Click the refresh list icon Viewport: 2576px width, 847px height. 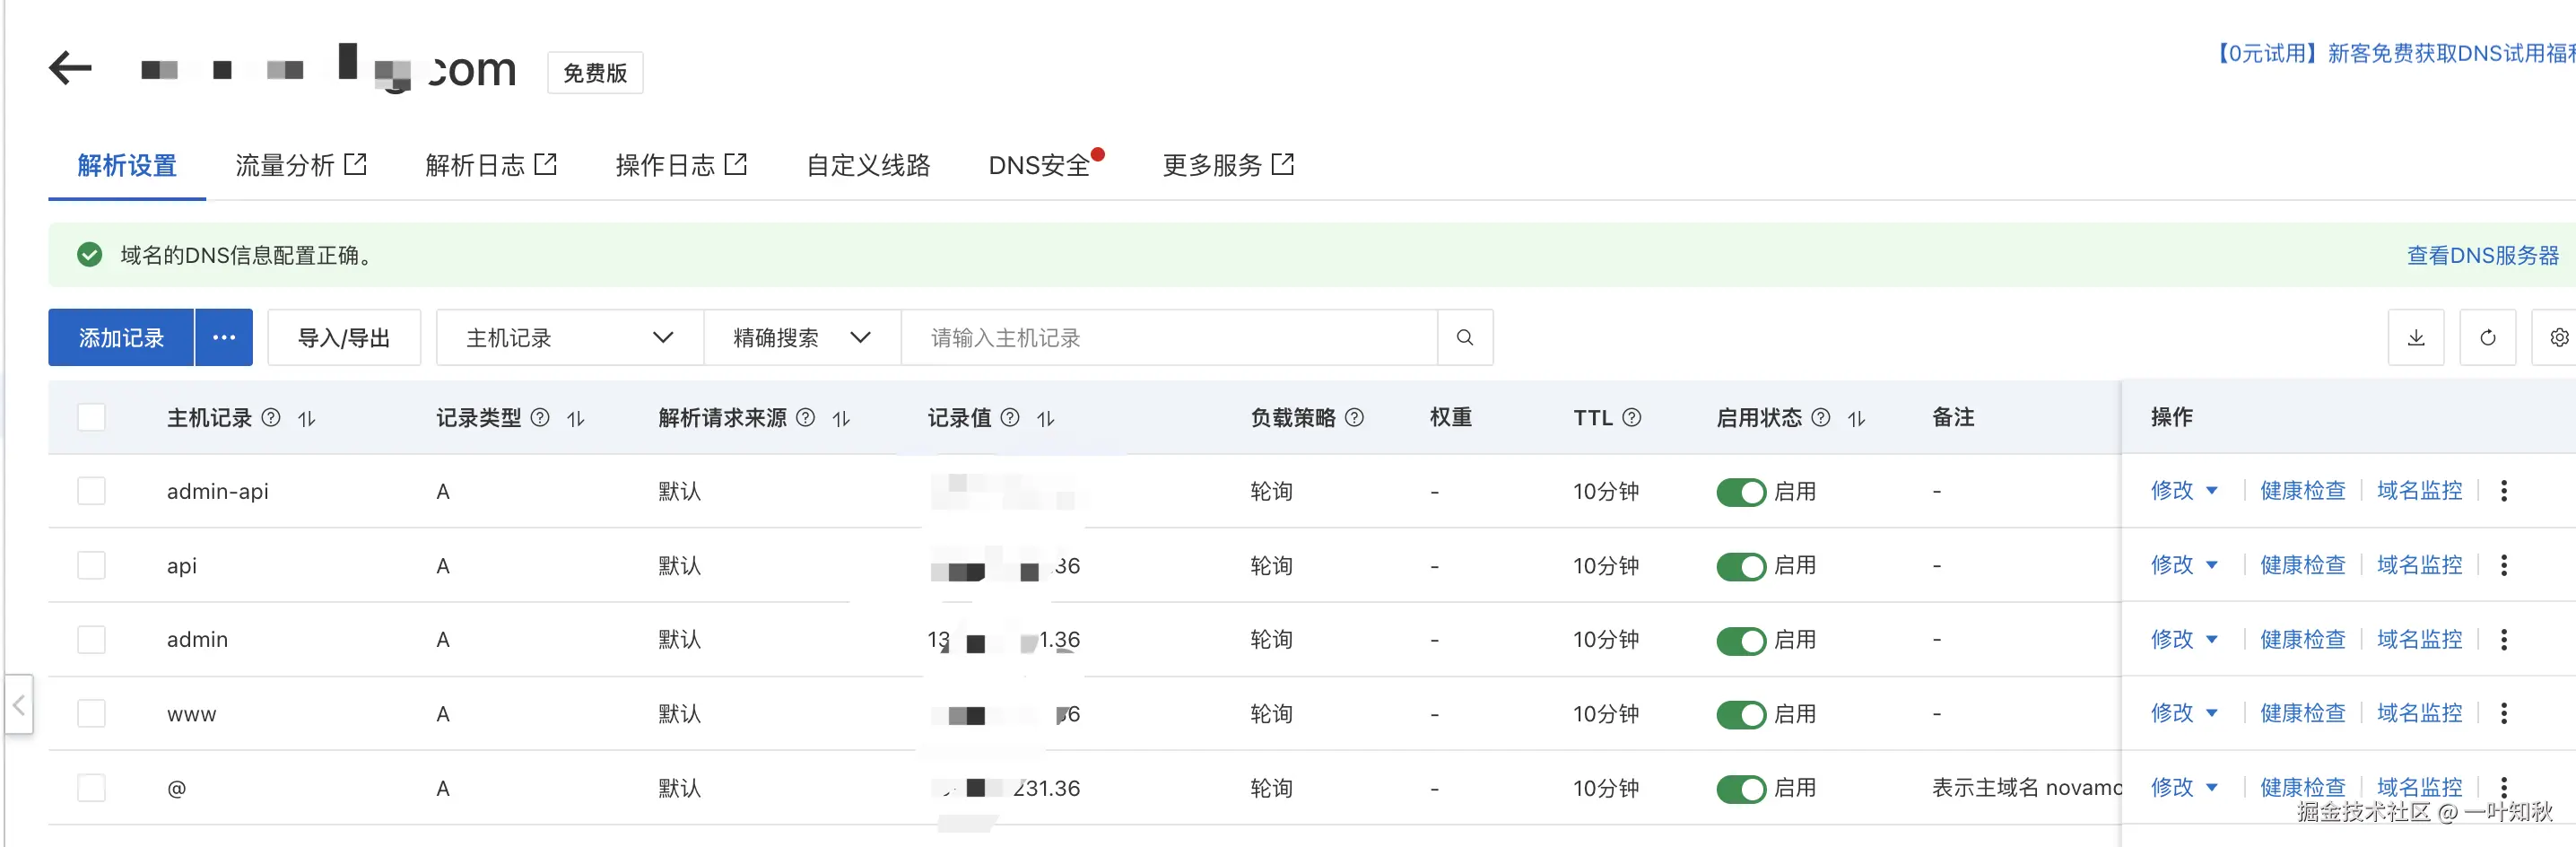coord(2487,338)
